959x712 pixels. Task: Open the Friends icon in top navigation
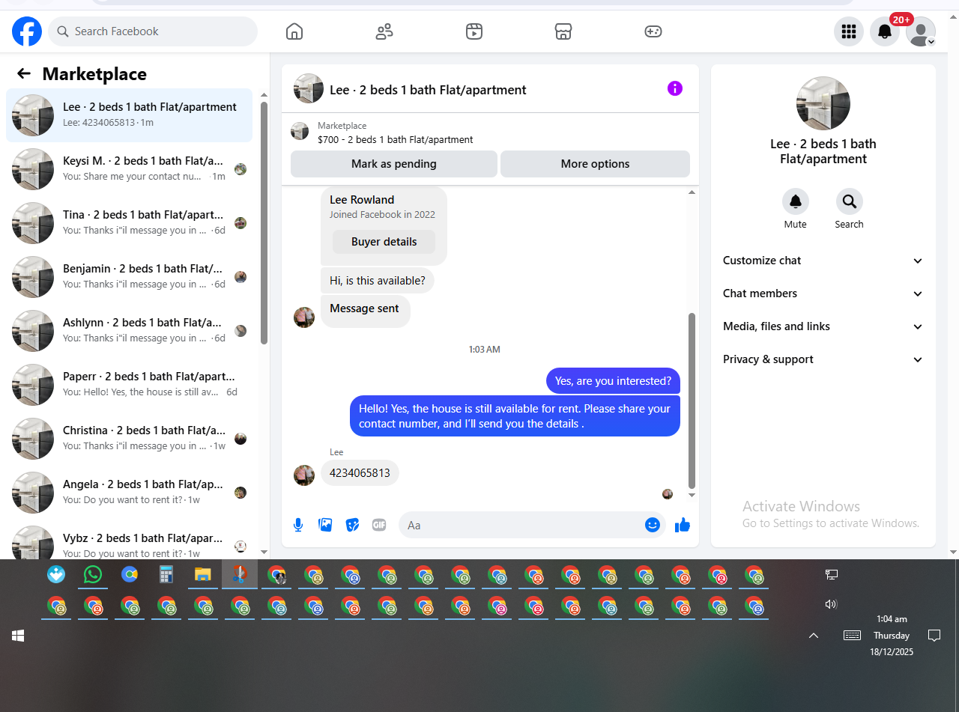[x=384, y=31]
